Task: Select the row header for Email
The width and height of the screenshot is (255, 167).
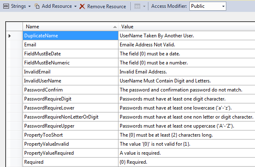Action: tap(14, 45)
